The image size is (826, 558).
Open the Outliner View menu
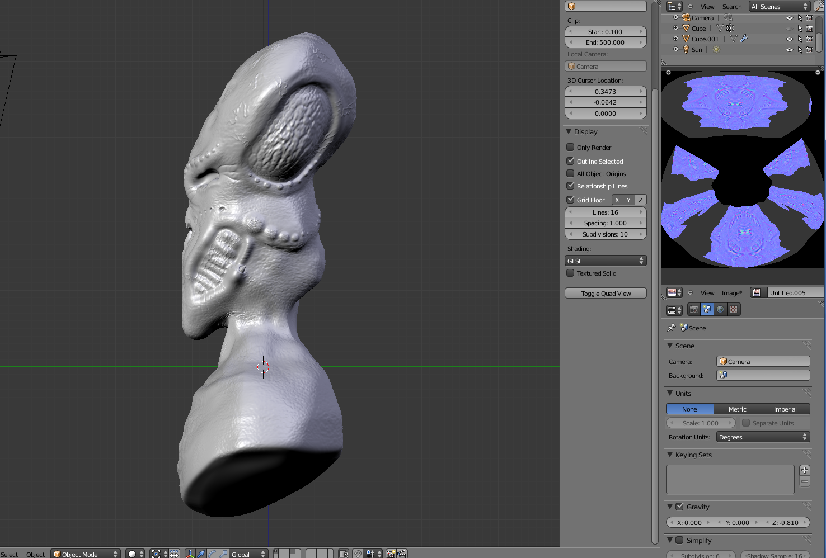pyautogui.click(x=707, y=7)
